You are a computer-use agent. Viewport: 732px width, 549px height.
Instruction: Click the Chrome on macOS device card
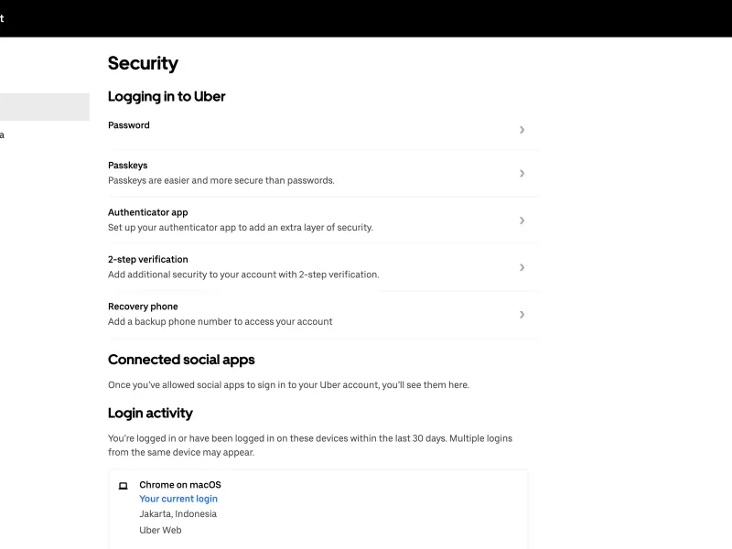coord(318,510)
